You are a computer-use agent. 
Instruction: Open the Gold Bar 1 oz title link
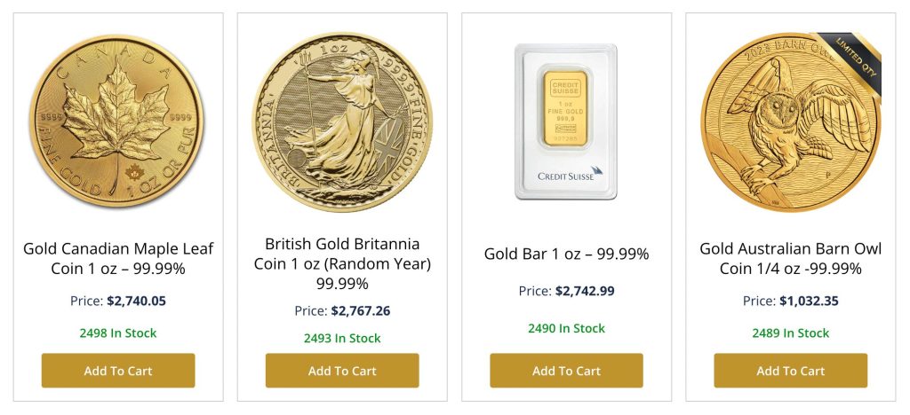coord(566,254)
